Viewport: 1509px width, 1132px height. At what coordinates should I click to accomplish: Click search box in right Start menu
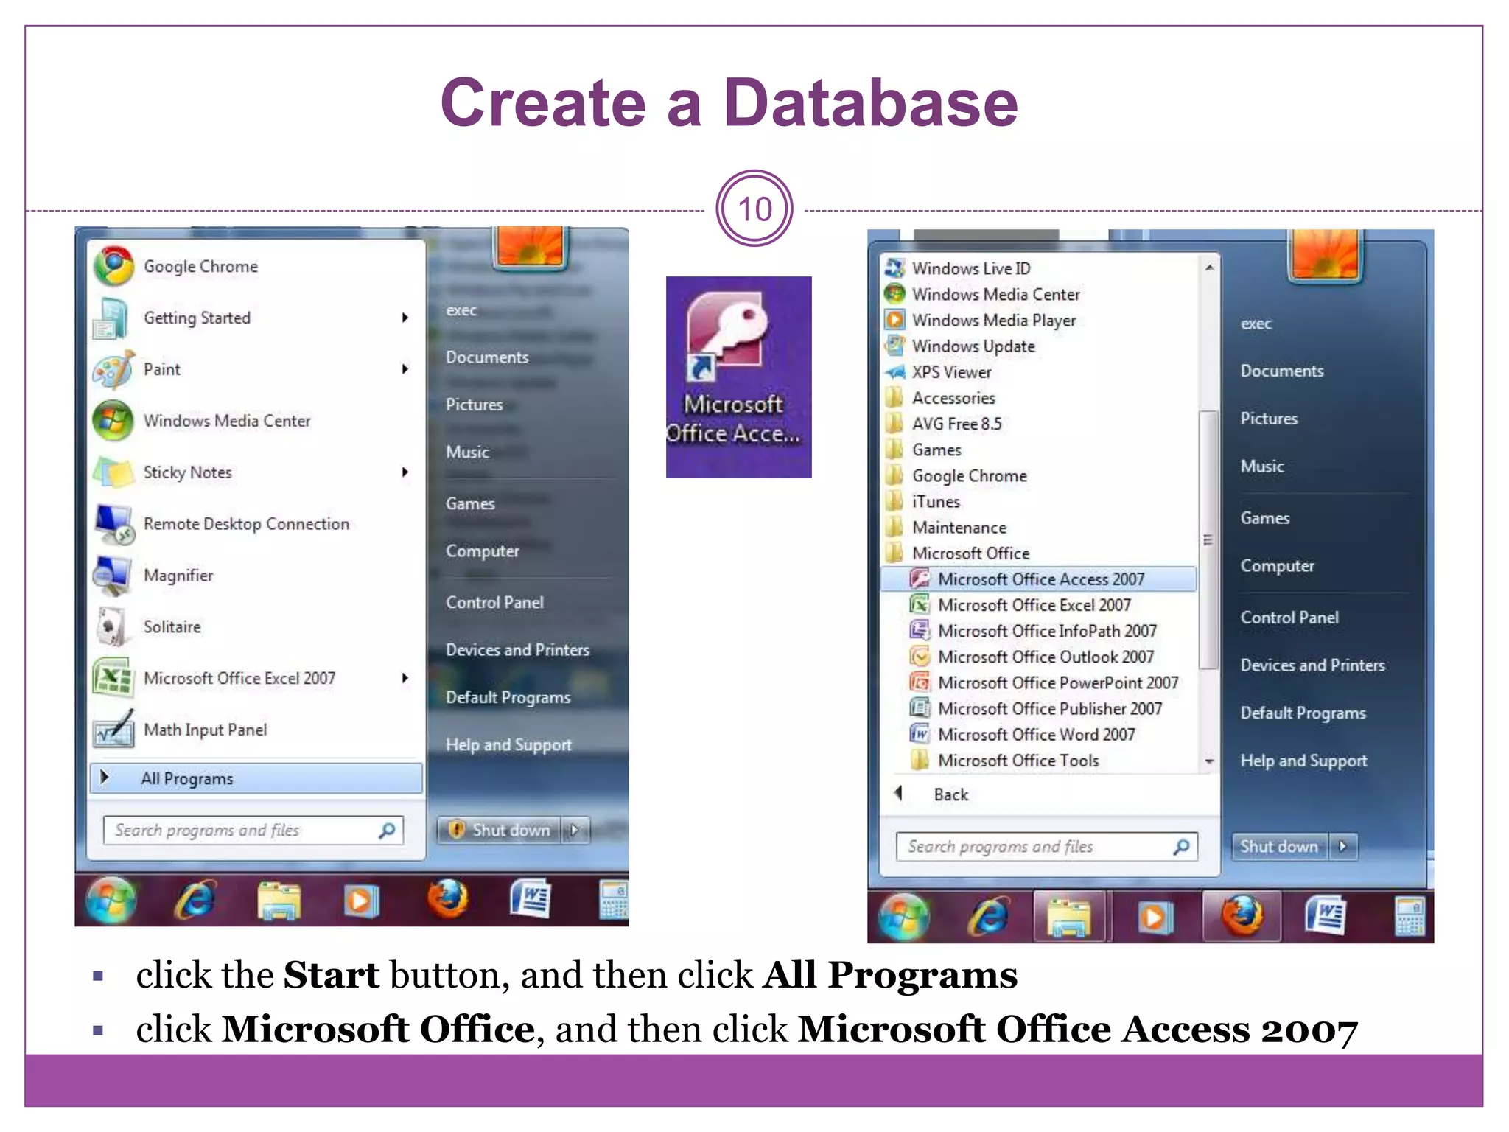click(1046, 847)
